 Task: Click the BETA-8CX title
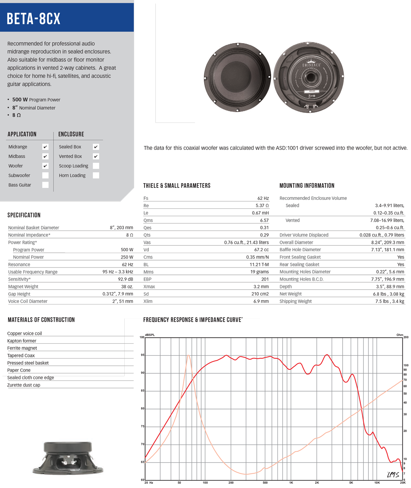coord(34,19)
